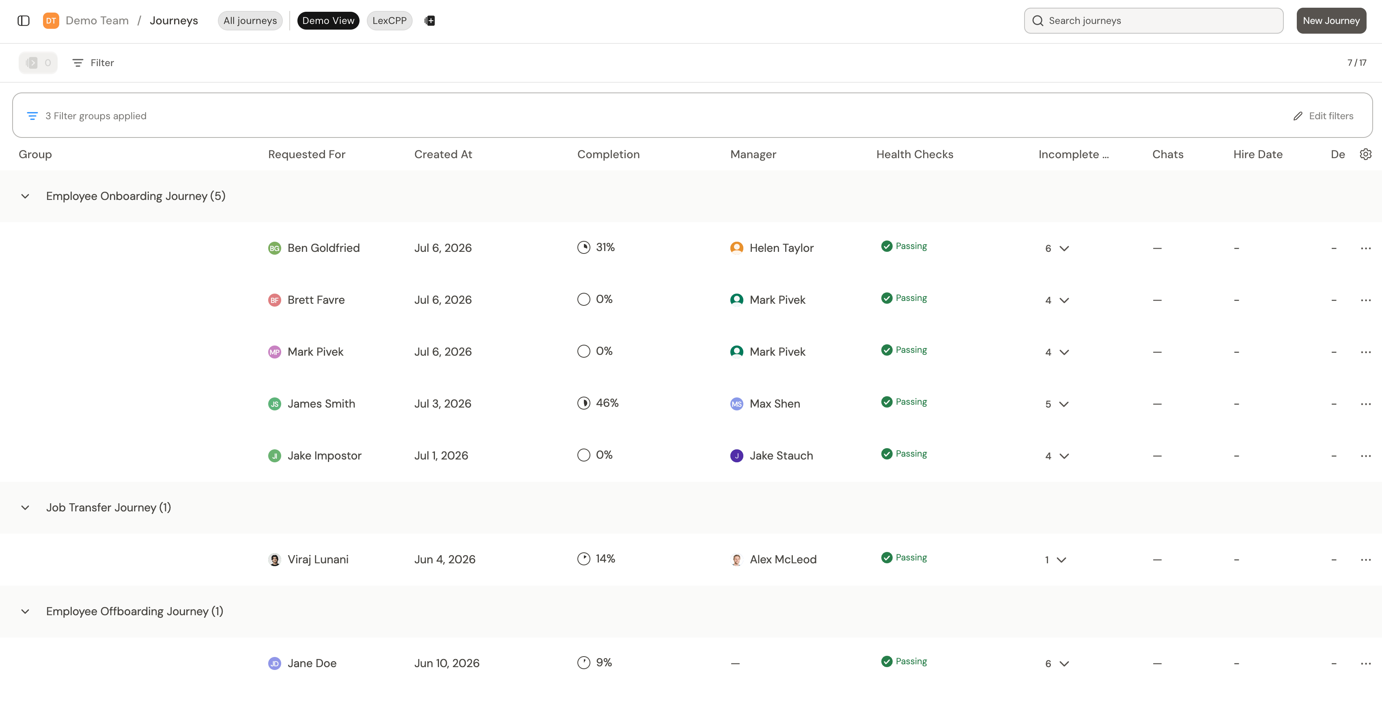Toggle the sidebar panel icon
The height and width of the screenshot is (717, 1382).
click(x=24, y=20)
